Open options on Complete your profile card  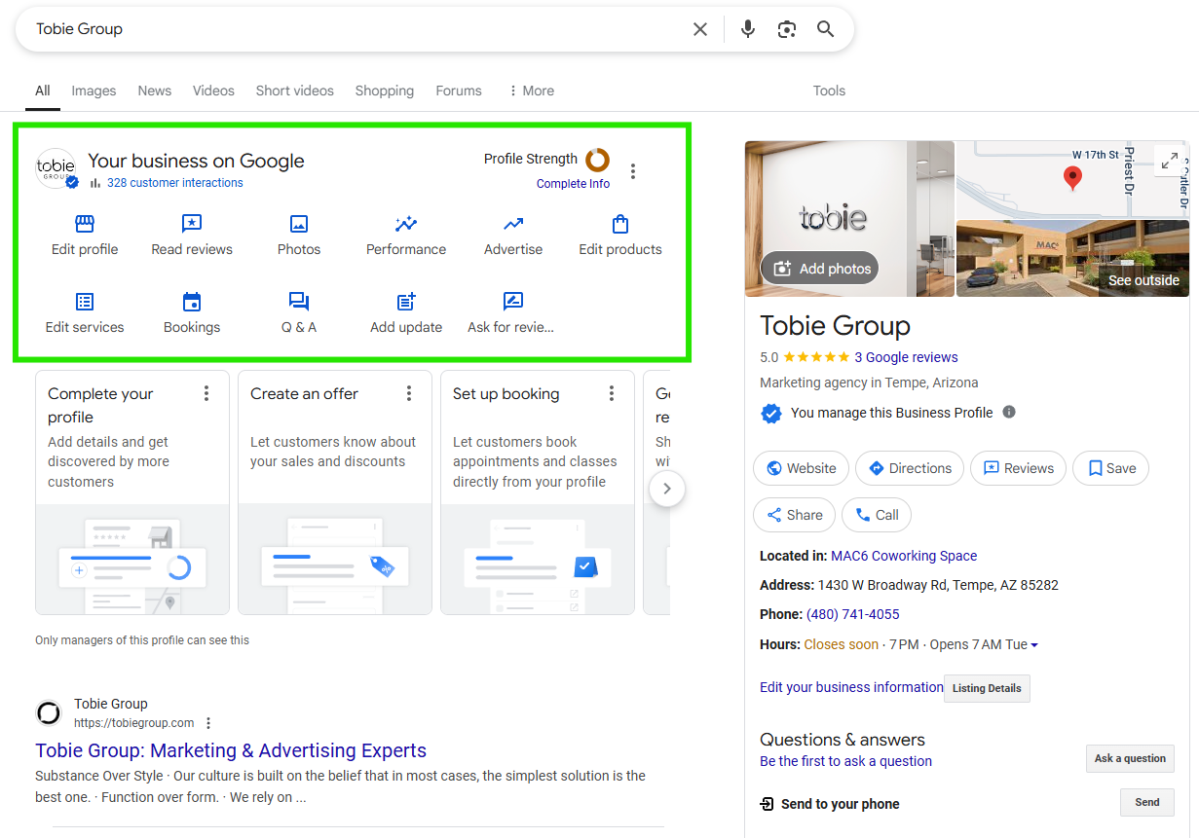(x=206, y=393)
